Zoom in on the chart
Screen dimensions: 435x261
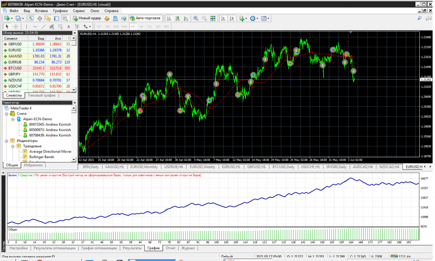pyautogui.click(x=196, y=18)
